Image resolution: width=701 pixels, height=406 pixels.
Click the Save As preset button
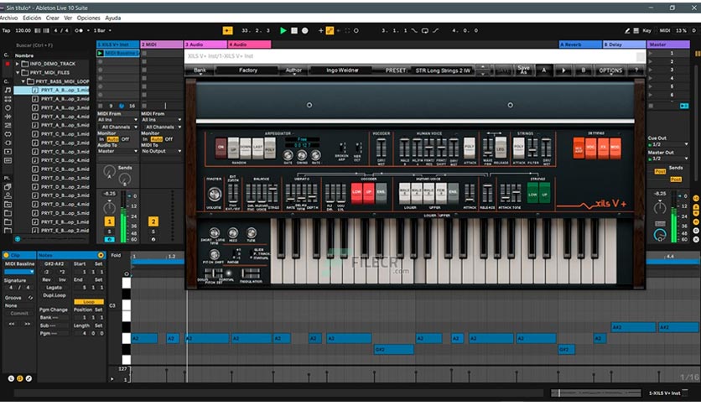click(x=523, y=70)
